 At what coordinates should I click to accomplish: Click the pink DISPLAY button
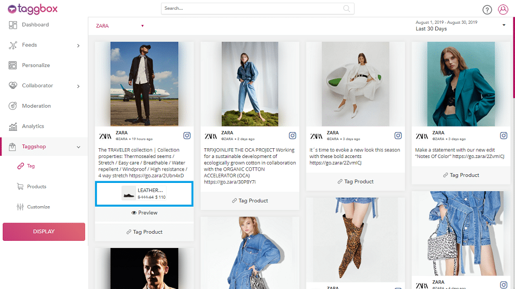(44, 232)
